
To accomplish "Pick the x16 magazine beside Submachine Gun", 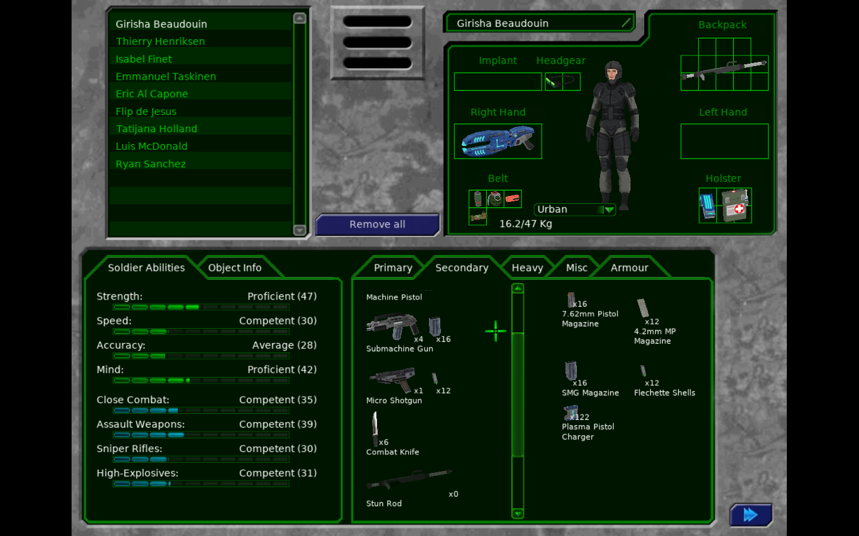I will tap(435, 326).
